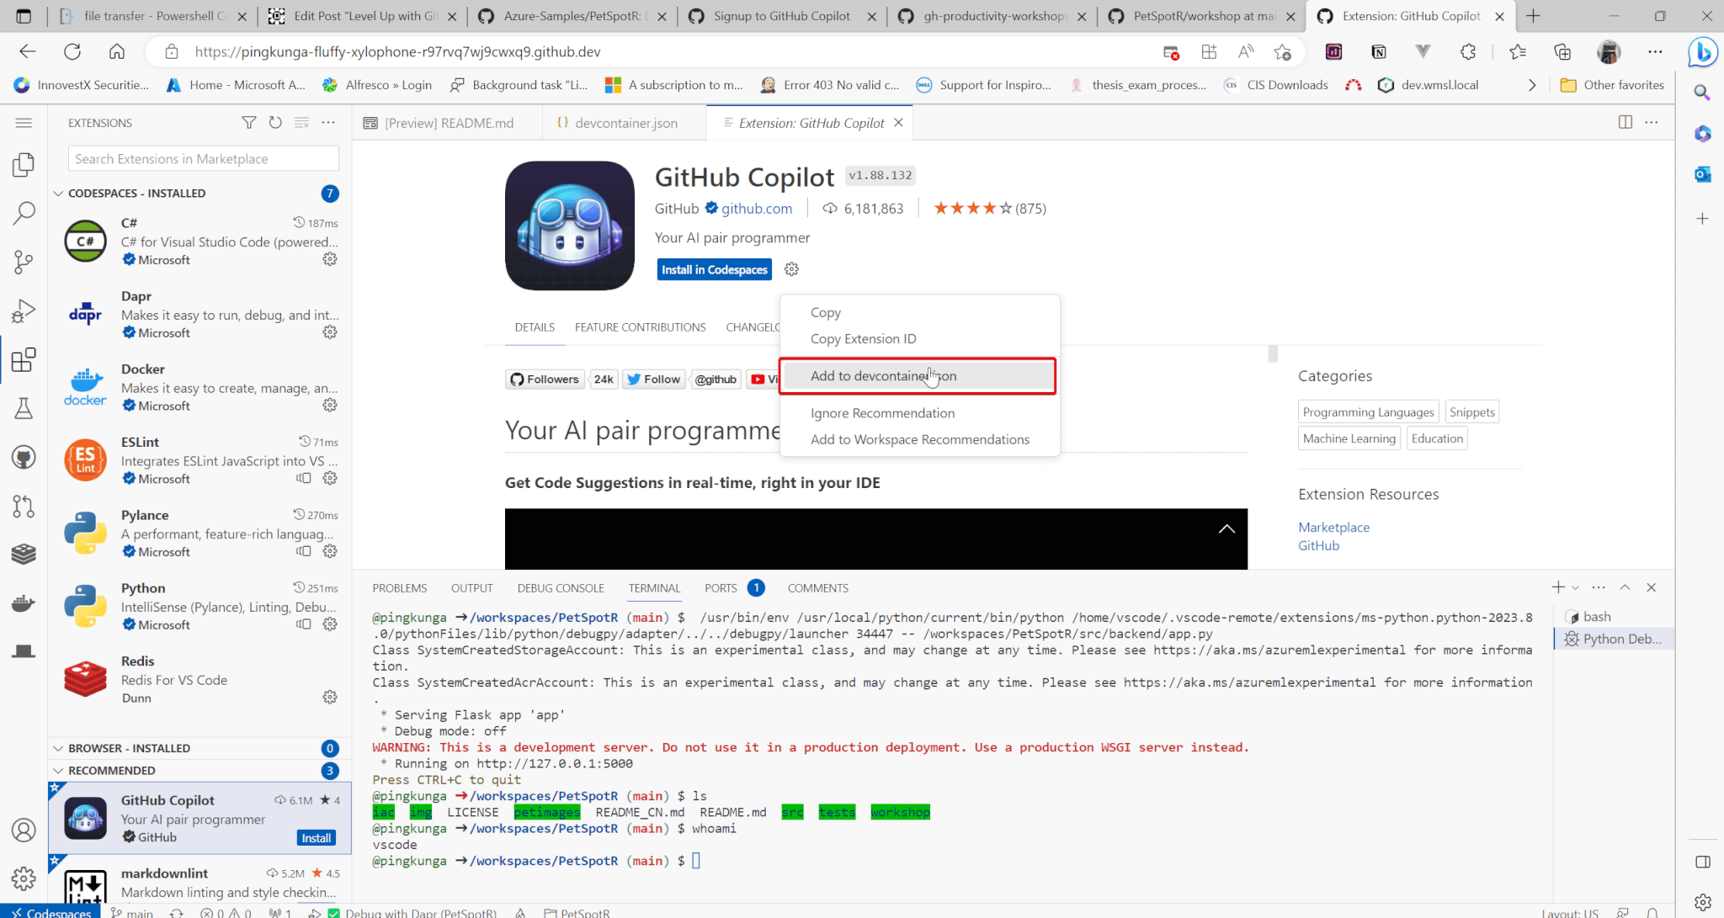Image resolution: width=1724 pixels, height=918 pixels.
Task: Select Copy Extension ID menu item
Action: [864, 338]
